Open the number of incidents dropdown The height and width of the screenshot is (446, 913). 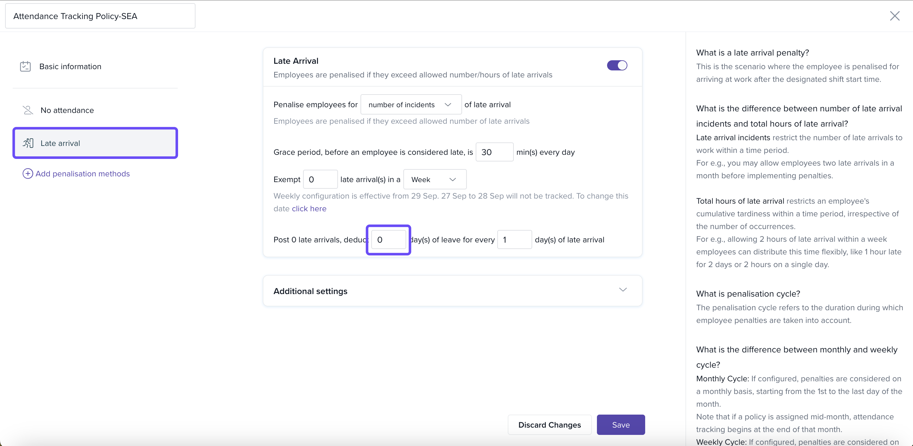410,105
